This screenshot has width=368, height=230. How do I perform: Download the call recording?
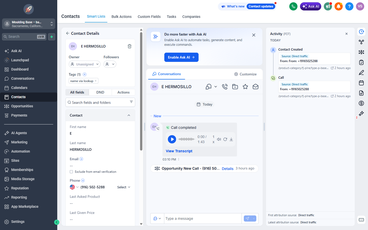click(231, 139)
